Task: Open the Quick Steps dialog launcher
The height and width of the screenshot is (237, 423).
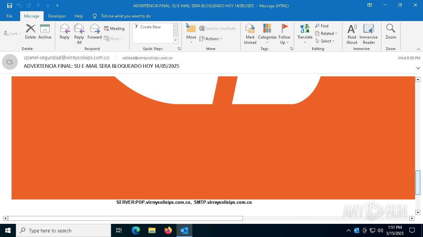Action: click(179, 49)
